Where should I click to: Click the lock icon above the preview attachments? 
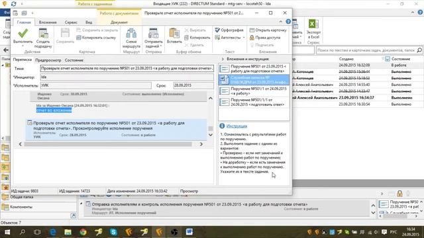[399, 194]
